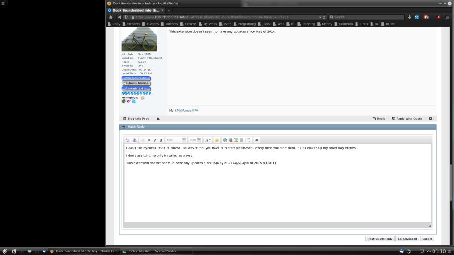This screenshot has width=454, height=255.
Task: Click the Firefox Home button
Action: [110, 17]
